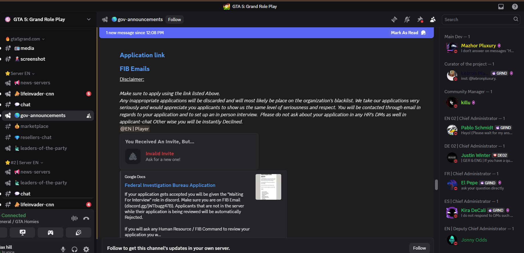524x253 pixels.
Task: Select the gov-announcements channel in sidebar
Action: 48,115
